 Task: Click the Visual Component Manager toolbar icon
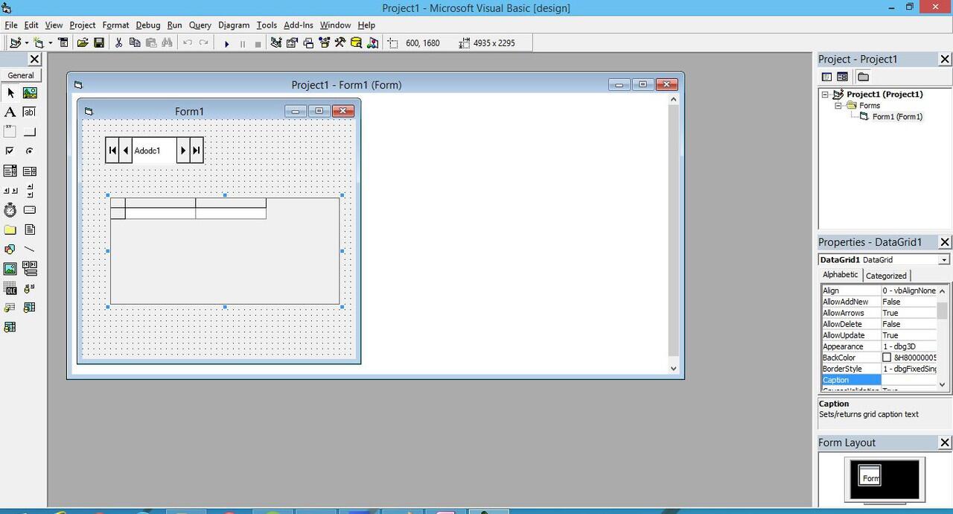(x=373, y=43)
